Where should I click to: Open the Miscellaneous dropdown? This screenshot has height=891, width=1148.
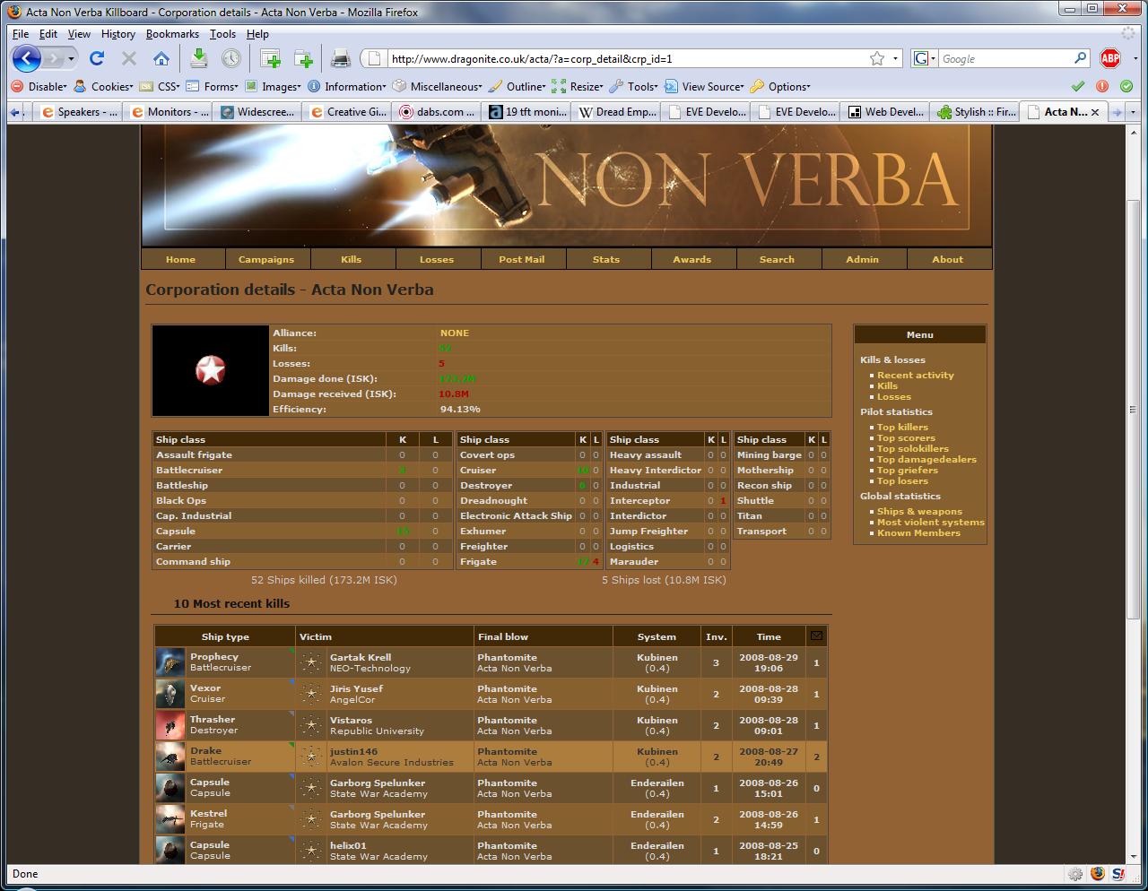[438, 87]
